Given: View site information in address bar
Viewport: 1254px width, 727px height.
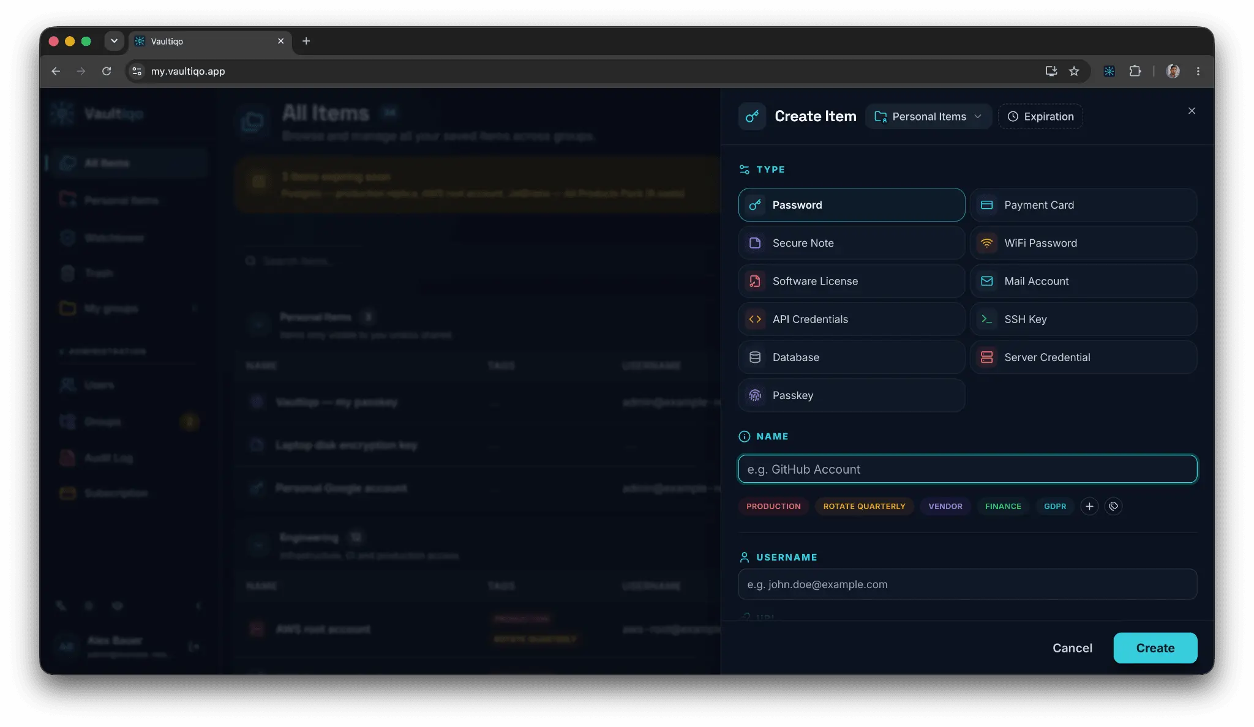Looking at the screenshot, I should (137, 71).
